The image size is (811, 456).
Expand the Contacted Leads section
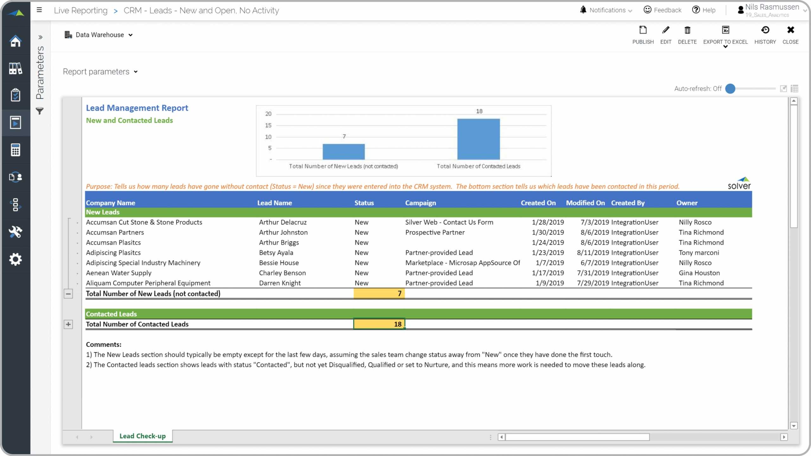[x=67, y=324]
